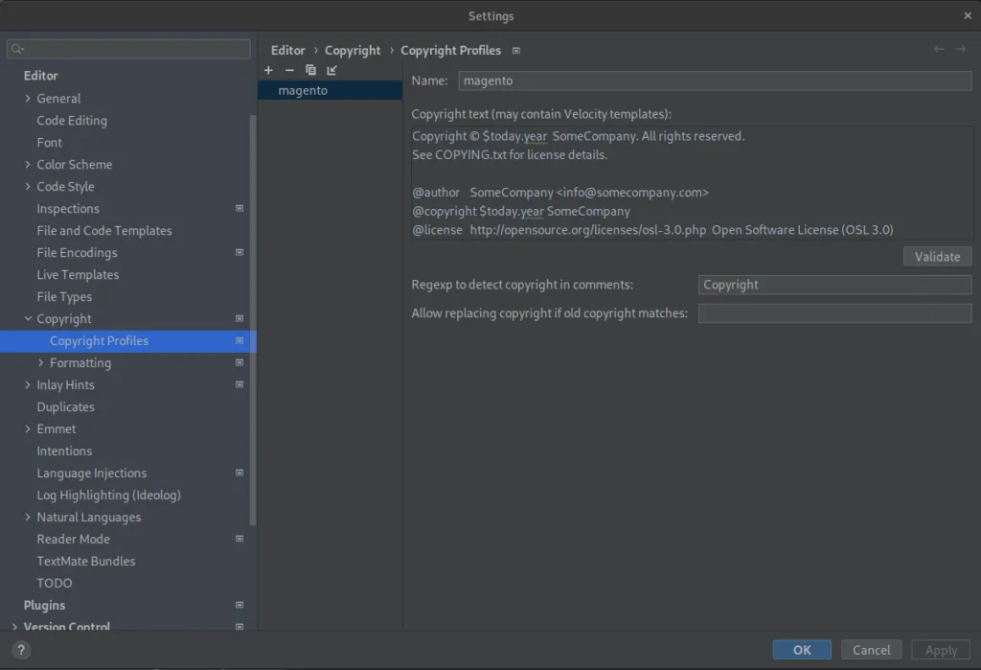This screenshot has width=981, height=670.
Task: Click the add profile plus icon
Action: point(269,70)
